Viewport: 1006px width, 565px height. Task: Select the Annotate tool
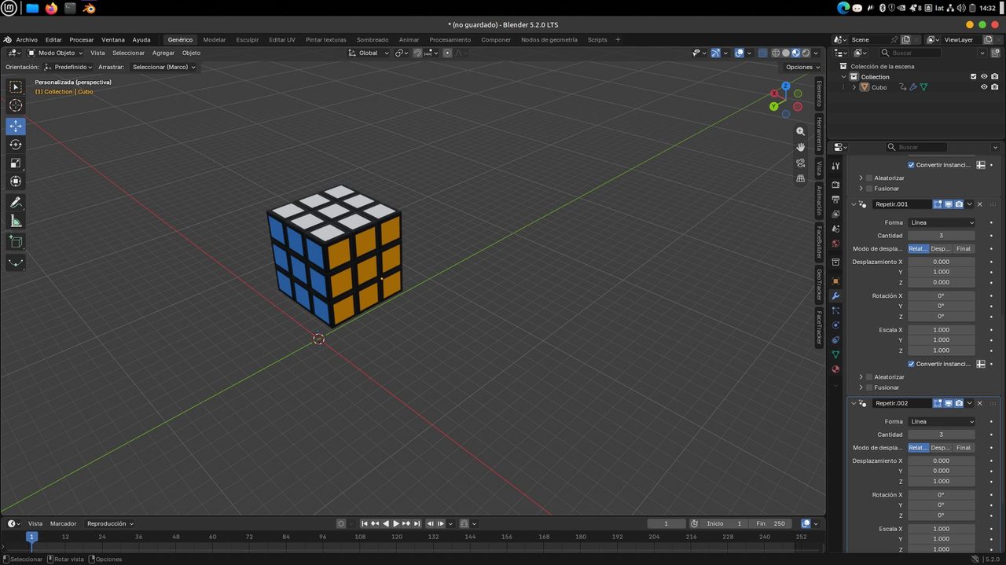point(16,202)
